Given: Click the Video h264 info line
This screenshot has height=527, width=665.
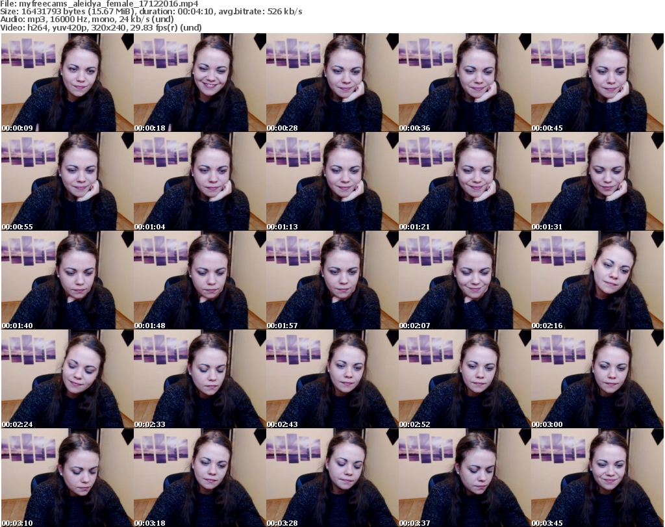Looking at the screenshot, I should pyautogui.click(x=101, y=27).
